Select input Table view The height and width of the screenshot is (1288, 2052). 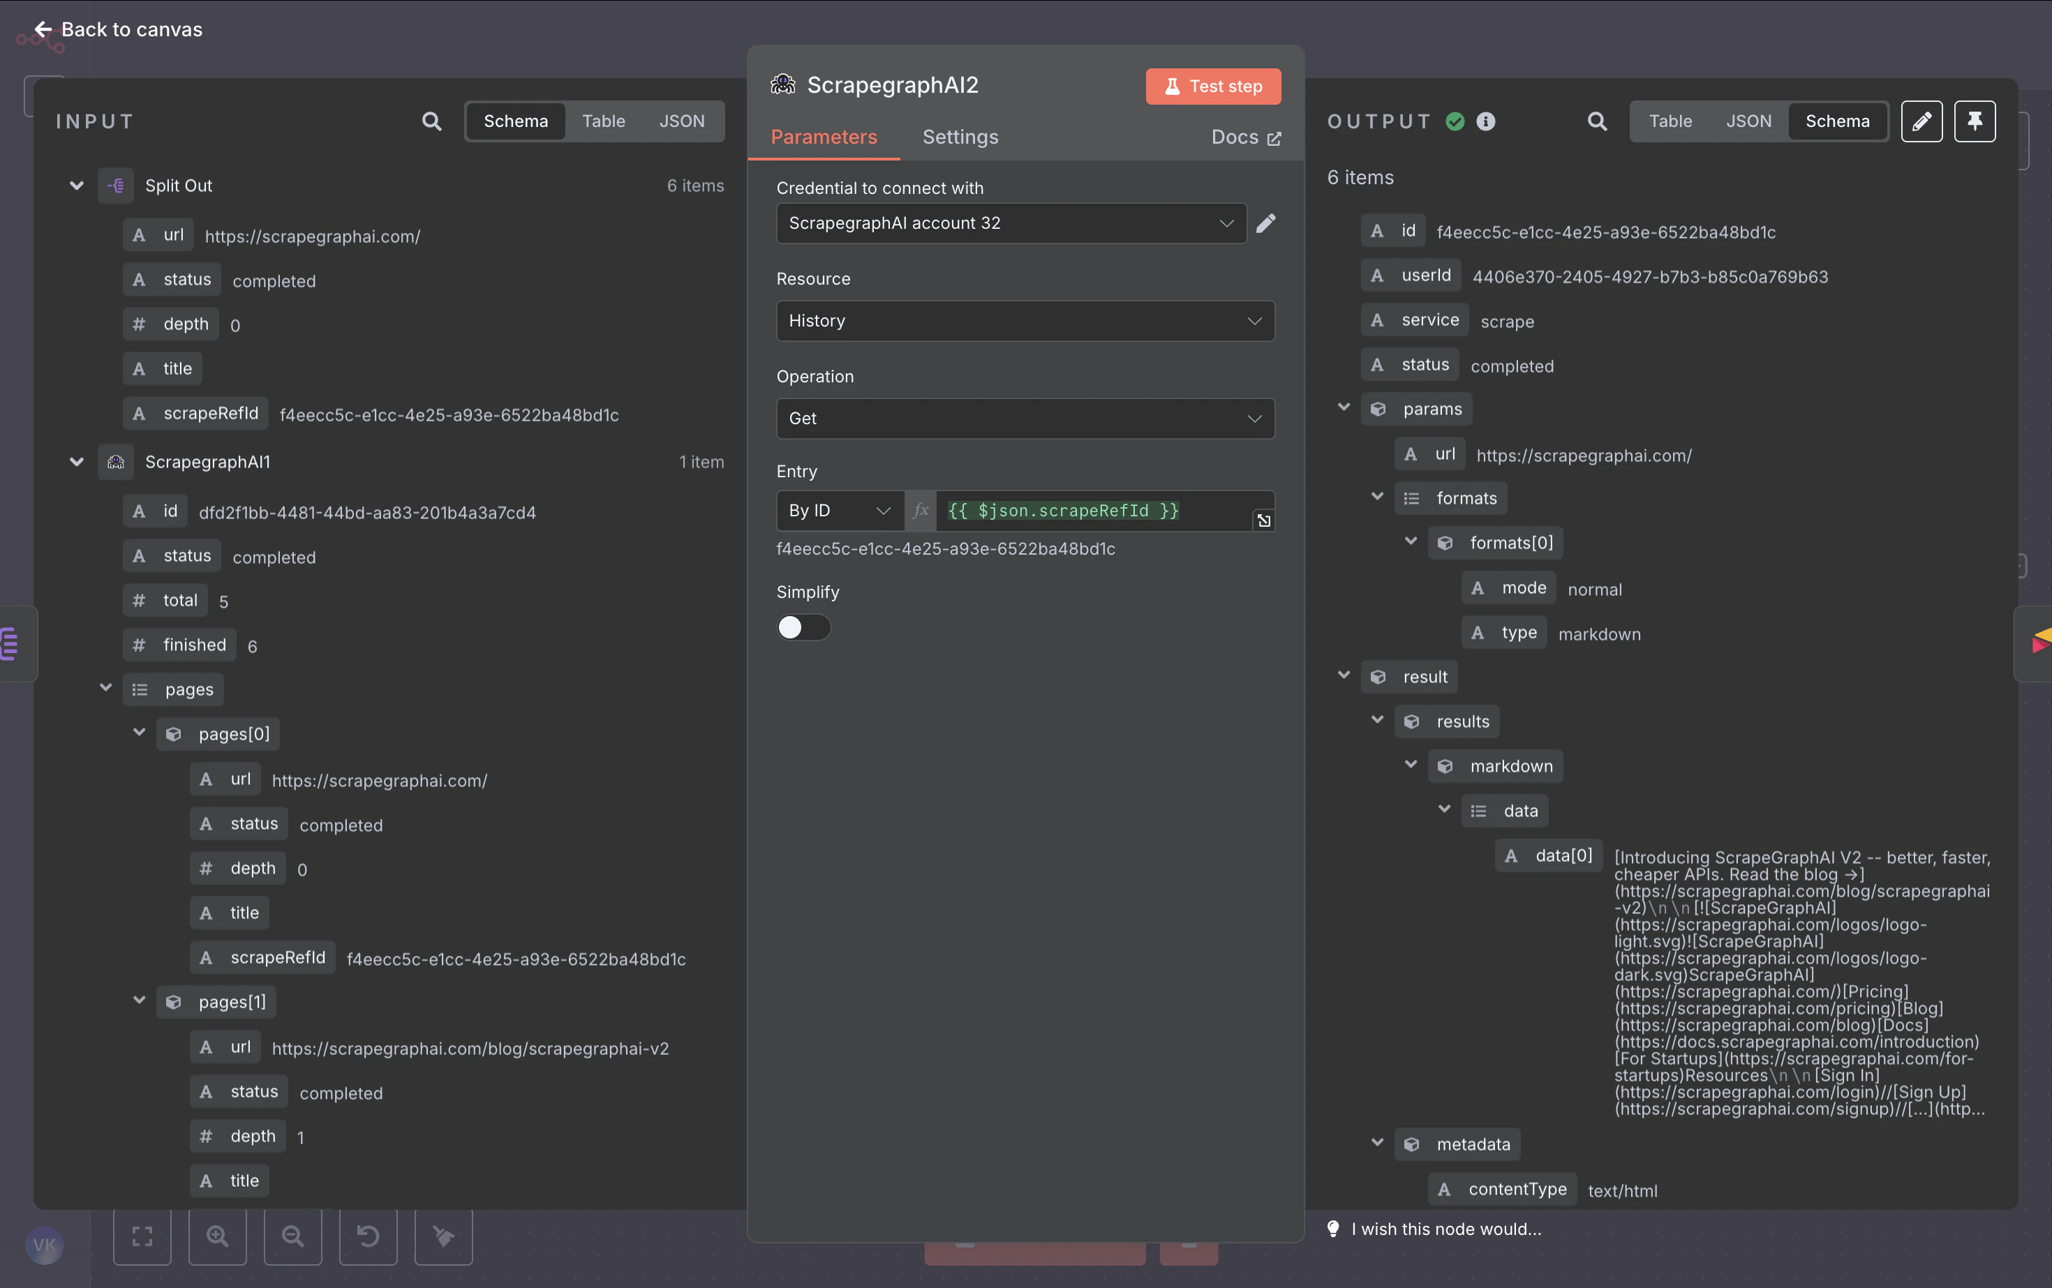click(603, 121)
